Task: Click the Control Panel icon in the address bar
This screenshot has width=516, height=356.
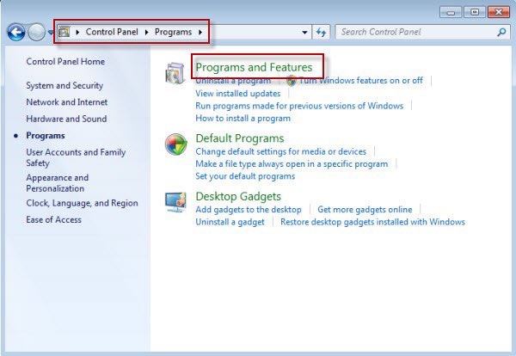Action: point(64,32)
